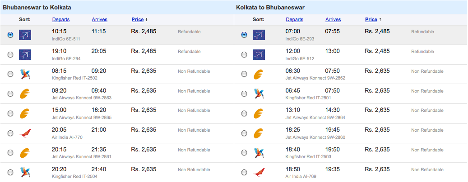Screen dimensions: 468x182
Task: Select Kingfisher Red IT-2503 return flight
Action: 244,153
